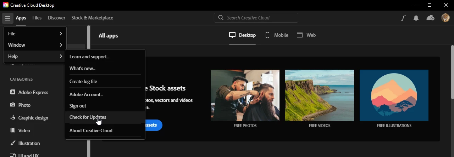The image size is (454, 157).
Task: Open Adobe Account from Help menu
Action: (105, 94)
